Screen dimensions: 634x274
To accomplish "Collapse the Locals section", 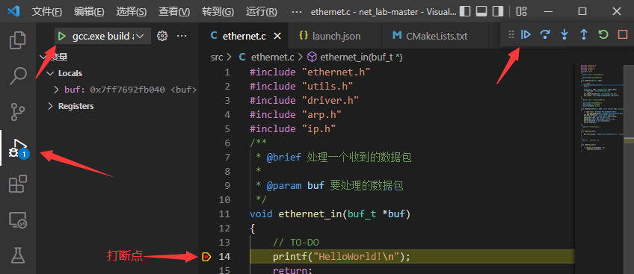I will (x=70, y=73).
